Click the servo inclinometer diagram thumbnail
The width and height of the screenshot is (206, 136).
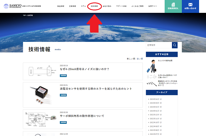point(41,119)
